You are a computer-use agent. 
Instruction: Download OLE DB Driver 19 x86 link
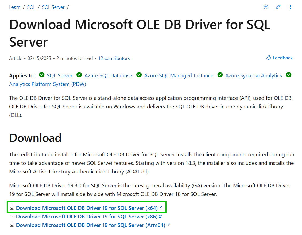tap(87, 217)
